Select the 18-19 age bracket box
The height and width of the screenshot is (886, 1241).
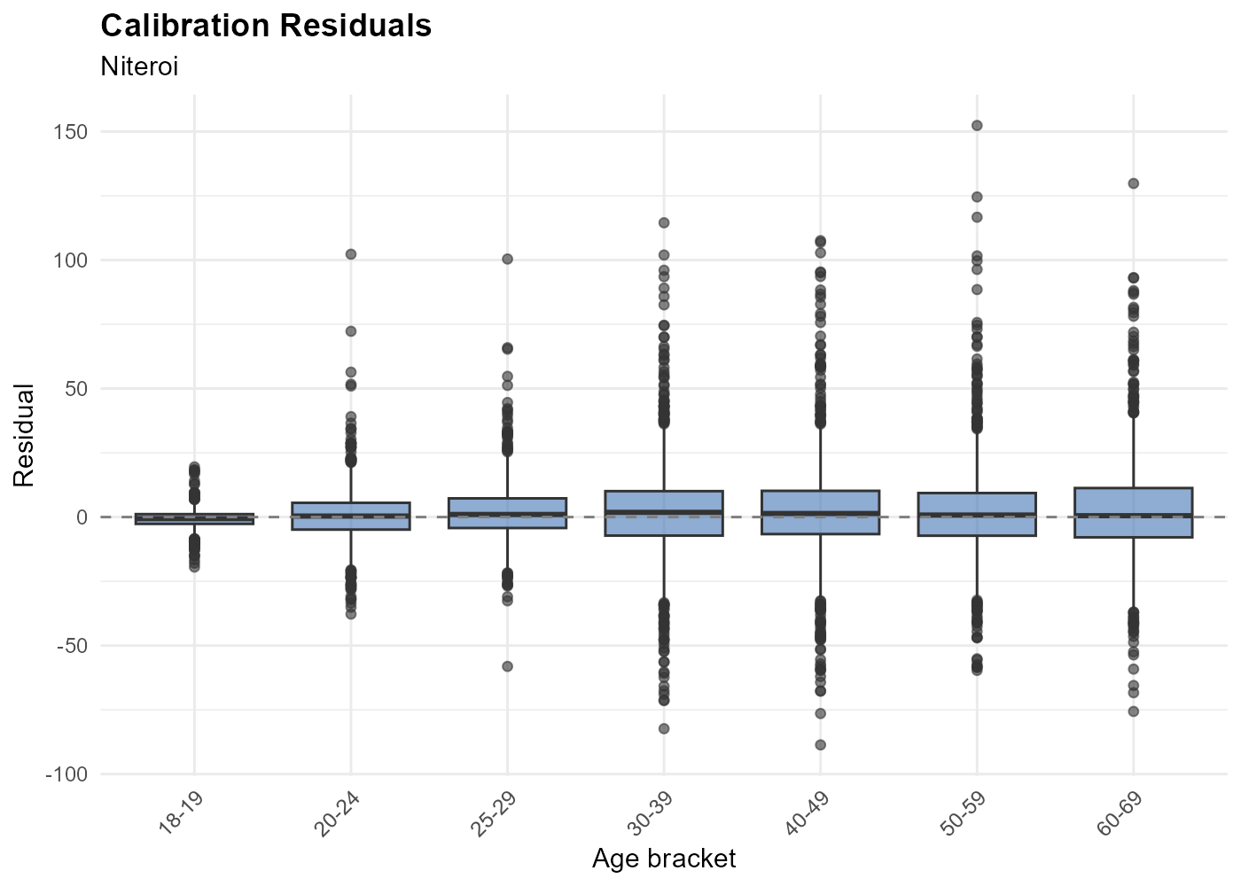(x=194, y=518)
